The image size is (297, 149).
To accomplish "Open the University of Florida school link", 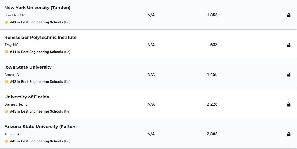I will coord(27,97).
